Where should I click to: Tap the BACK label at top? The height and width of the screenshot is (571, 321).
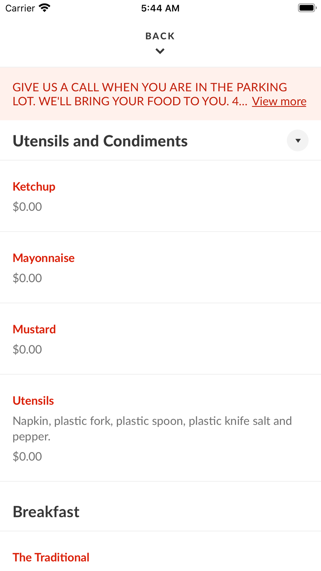(160, 36)
